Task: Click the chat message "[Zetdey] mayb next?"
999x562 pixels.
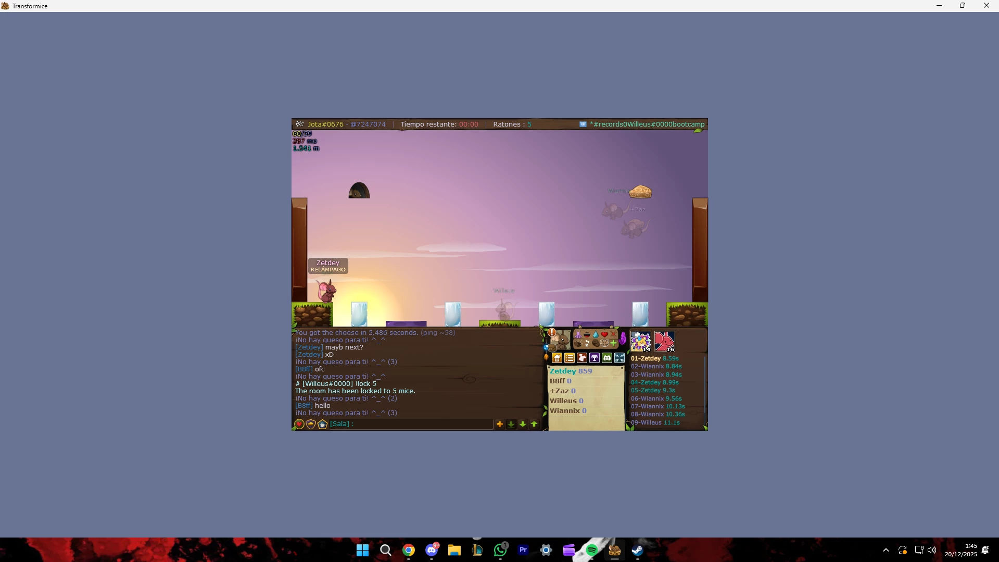Action: click(x=329, y=347)
